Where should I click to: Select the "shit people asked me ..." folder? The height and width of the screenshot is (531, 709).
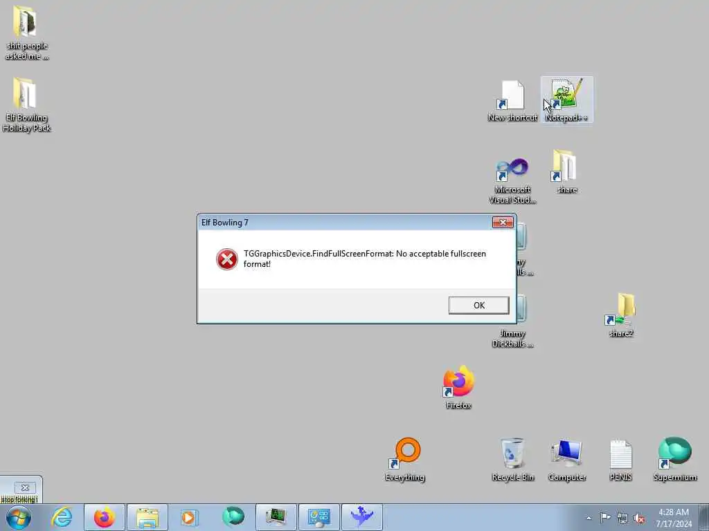click(26, 33)
